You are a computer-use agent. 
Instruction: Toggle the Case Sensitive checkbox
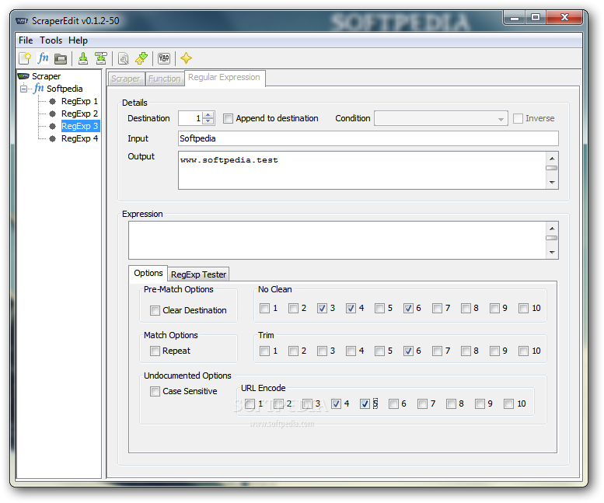(x=155, y=391)
